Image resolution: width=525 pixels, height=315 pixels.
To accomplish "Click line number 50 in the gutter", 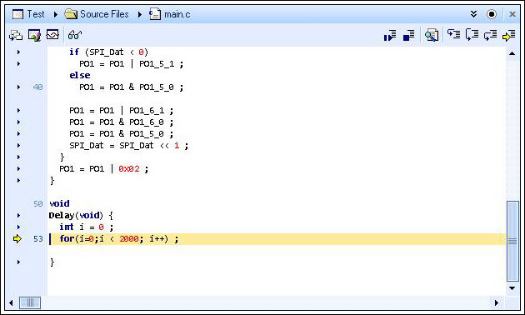I will pyautogui.click(x=38, y=203).
